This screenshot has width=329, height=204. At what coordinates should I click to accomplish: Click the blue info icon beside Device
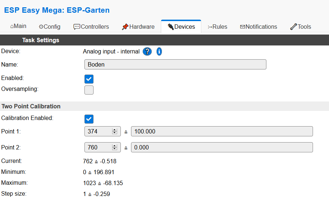point(159,51)
